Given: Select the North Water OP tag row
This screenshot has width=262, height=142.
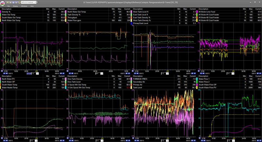Looking at the screenshot, I should coord(32,82).
